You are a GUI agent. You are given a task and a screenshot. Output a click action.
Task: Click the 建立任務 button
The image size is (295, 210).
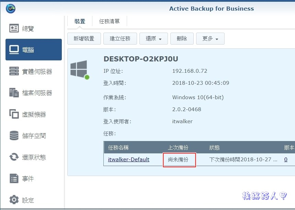[120, 38]
